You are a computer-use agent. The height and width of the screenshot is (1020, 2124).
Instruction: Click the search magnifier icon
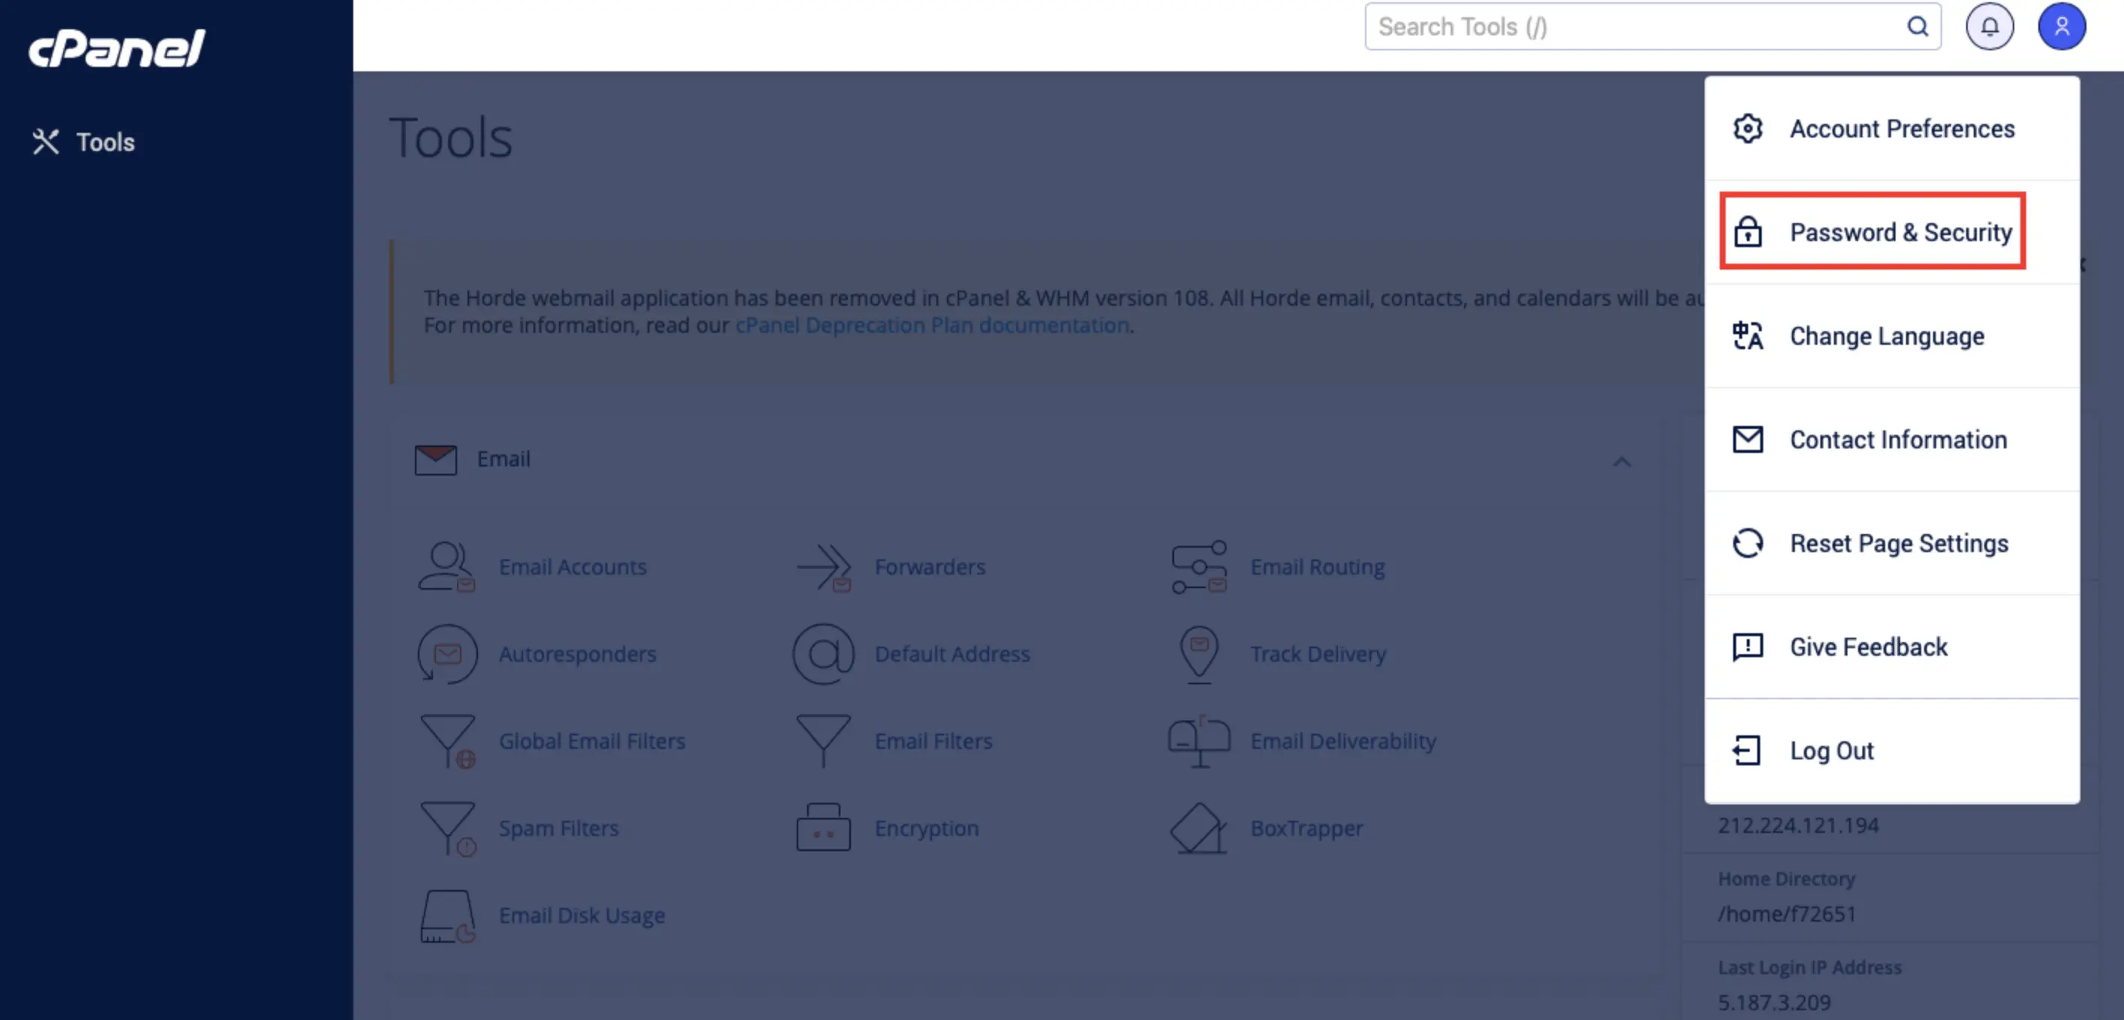coord(1918,26)
